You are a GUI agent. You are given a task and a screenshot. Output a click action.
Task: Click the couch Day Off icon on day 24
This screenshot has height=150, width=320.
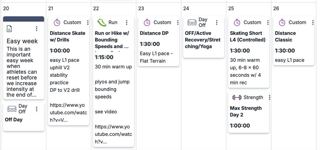click(192, 22)
